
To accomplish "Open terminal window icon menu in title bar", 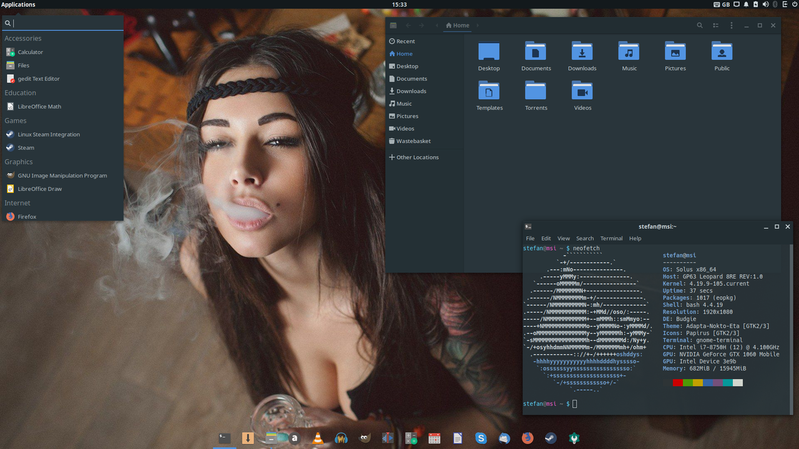I will (528, 226).
